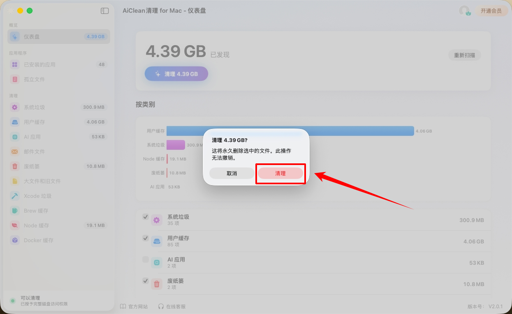The height and width of the screenshot is (314, 512).
Task: Open the 已安装的应用 grid icon
Action: 15,64
